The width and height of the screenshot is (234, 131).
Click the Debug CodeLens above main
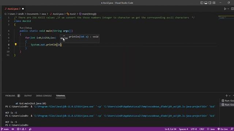pos(29,28)
